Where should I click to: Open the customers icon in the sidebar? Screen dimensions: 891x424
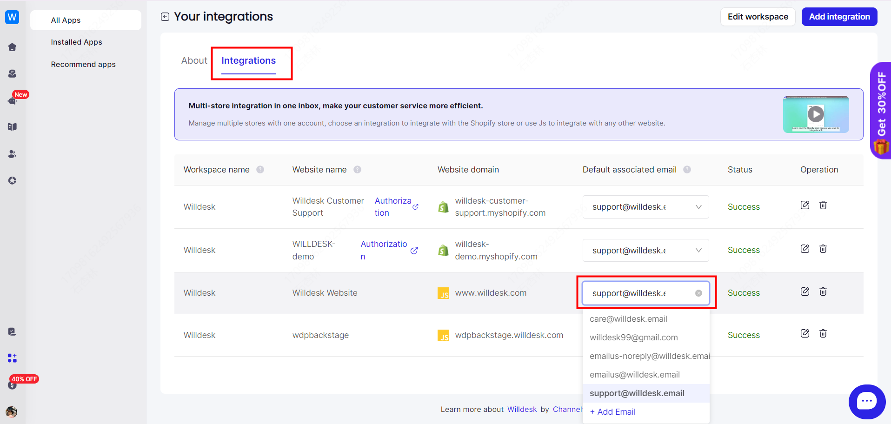point(12,154)
